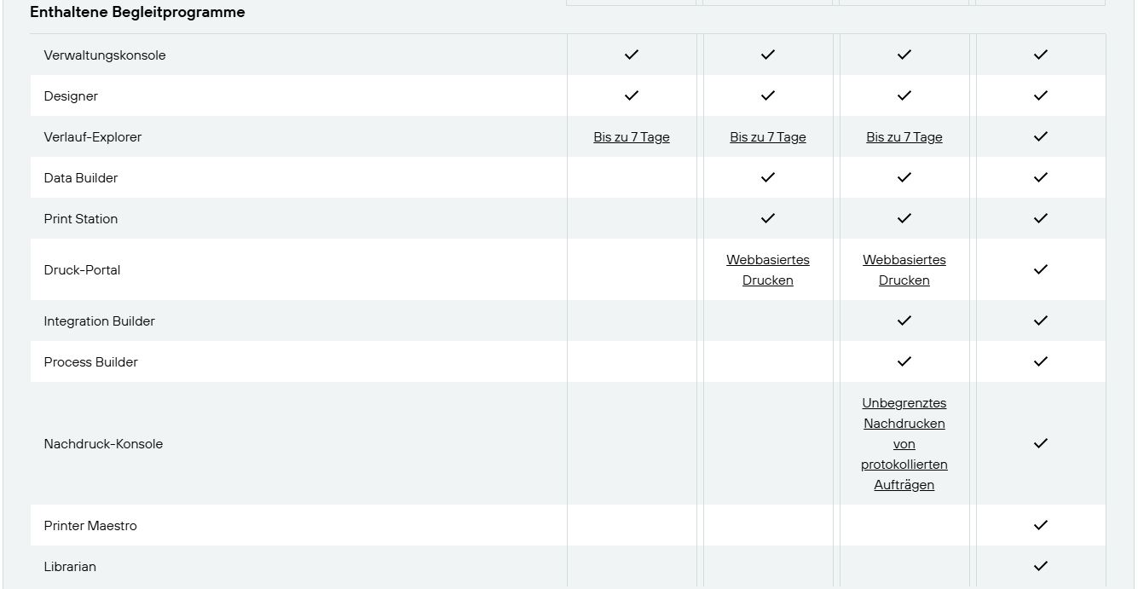
Task: Click the first checkmark in the Data Builder row
Action: 767,177
